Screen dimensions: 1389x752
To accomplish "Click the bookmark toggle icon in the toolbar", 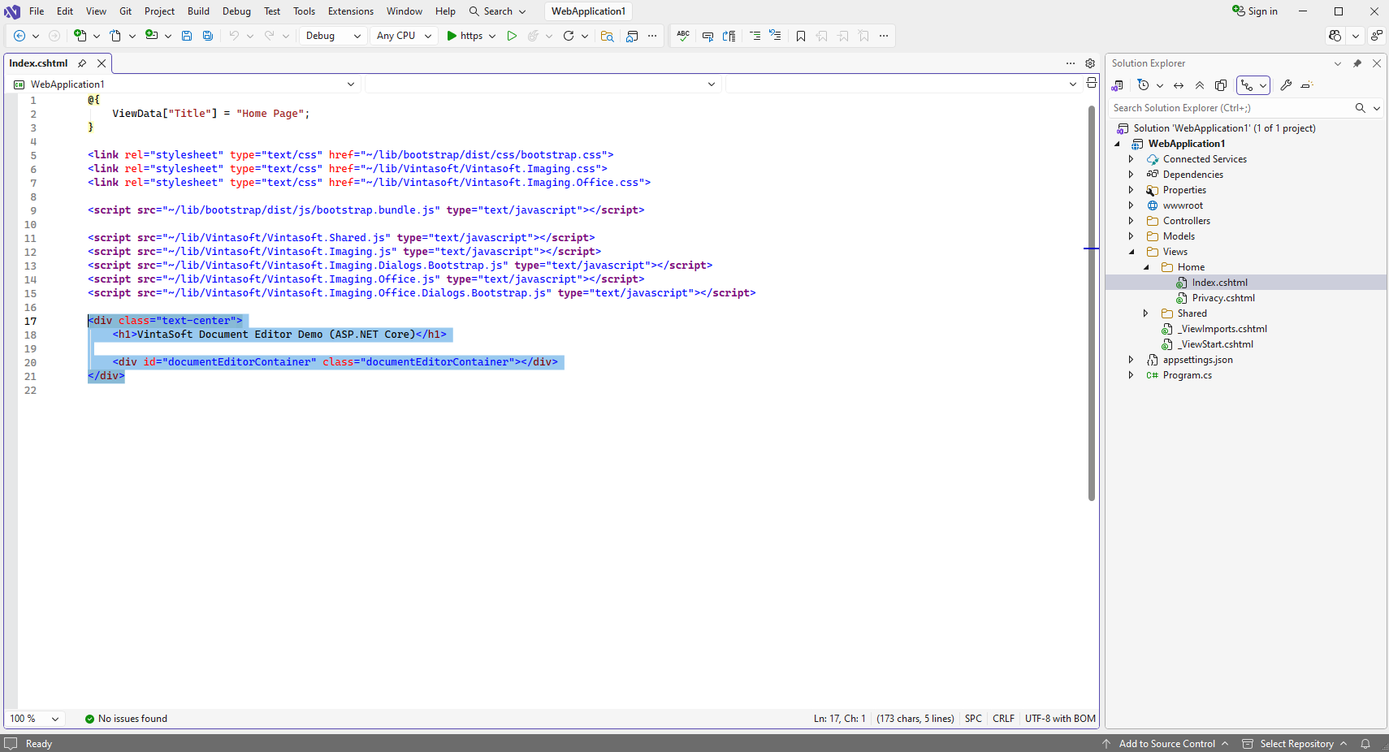I will tap(801, 36).
